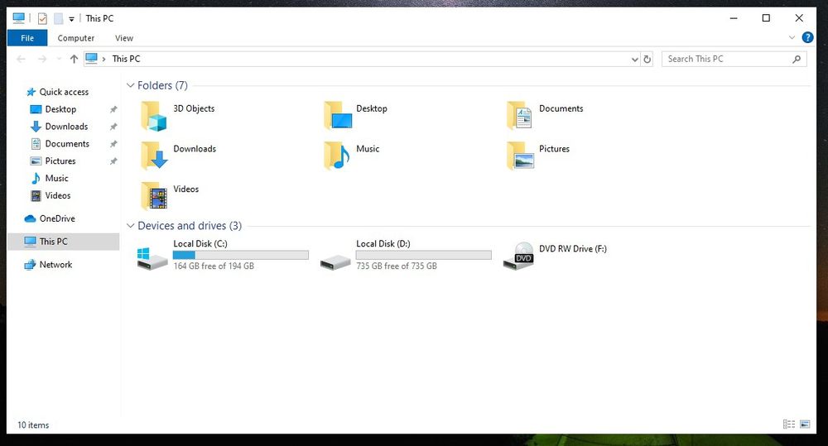828x446 pixels.
Task: Open the recent locations dropdown arrow
Action: [59, 59]
